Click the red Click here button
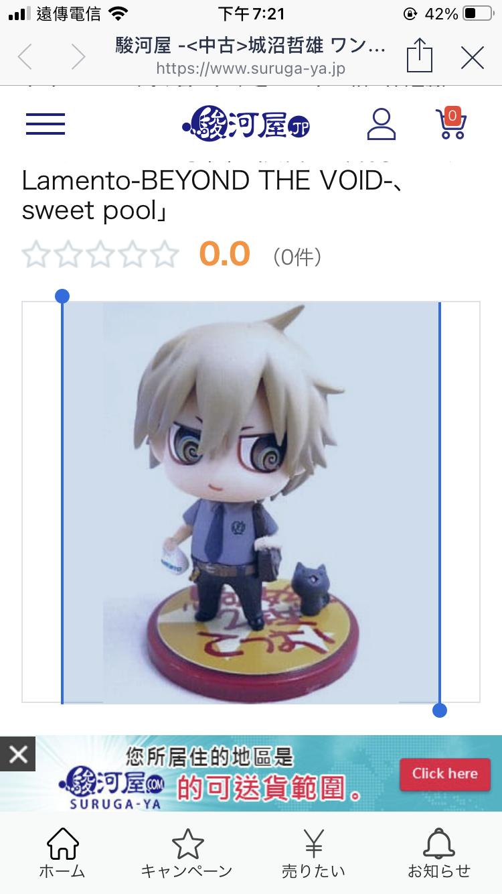 (x=445, y=774)
